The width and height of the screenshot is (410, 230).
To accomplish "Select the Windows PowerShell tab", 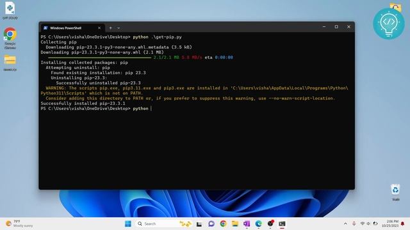I will 72,28.
